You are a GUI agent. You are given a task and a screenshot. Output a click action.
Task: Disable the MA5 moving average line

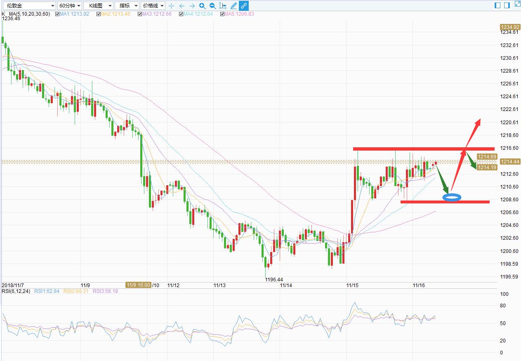pos(223,14)
